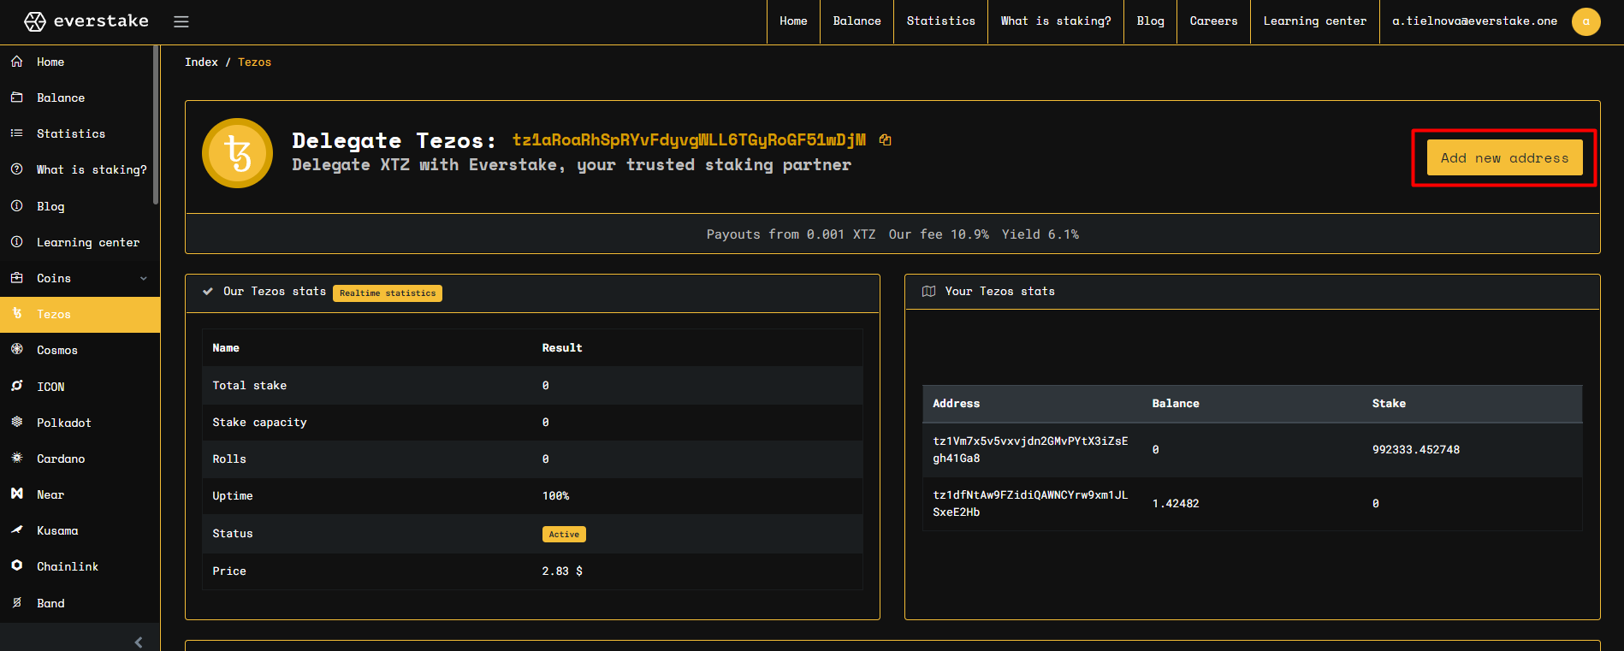Click the Home house icon in sidebar
Image resolution: width=1624 pixels, height=651 pixels.
click(x=16, y=62)
